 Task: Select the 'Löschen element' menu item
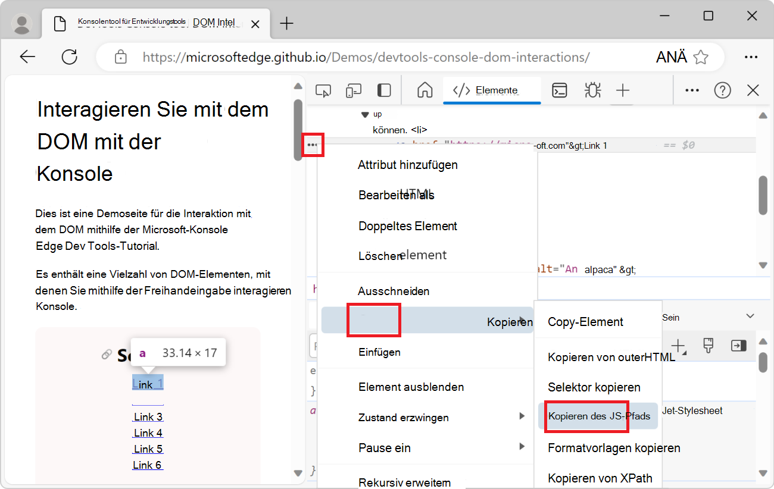click(x=402, y=256)
